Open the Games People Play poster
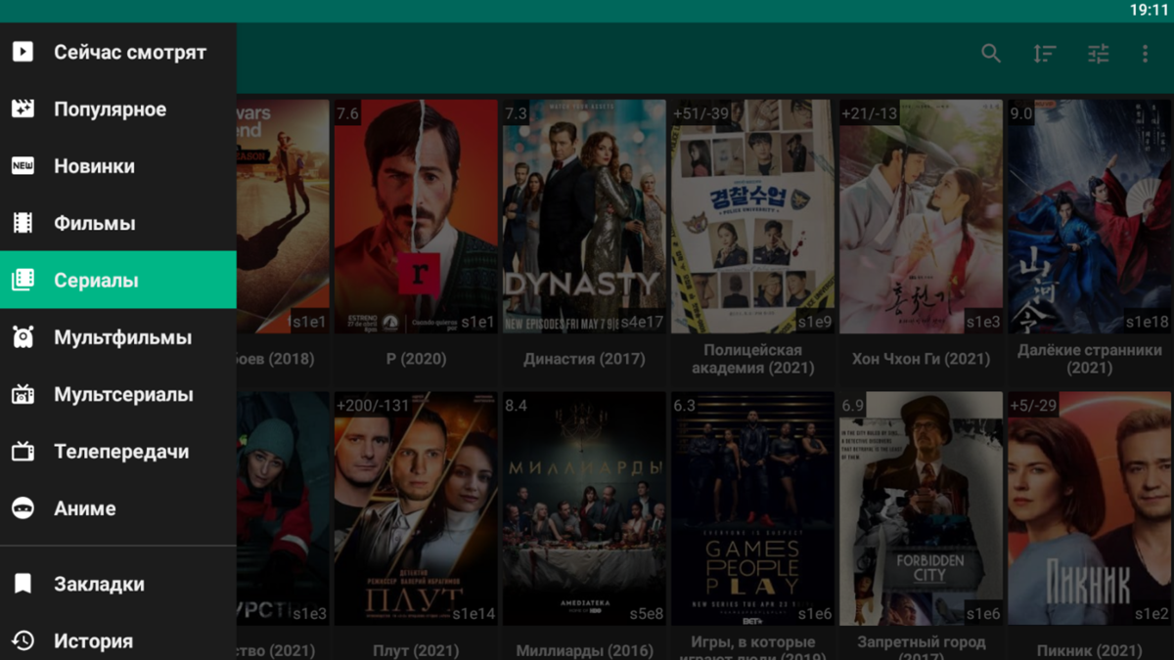 [x=752, y=508]
